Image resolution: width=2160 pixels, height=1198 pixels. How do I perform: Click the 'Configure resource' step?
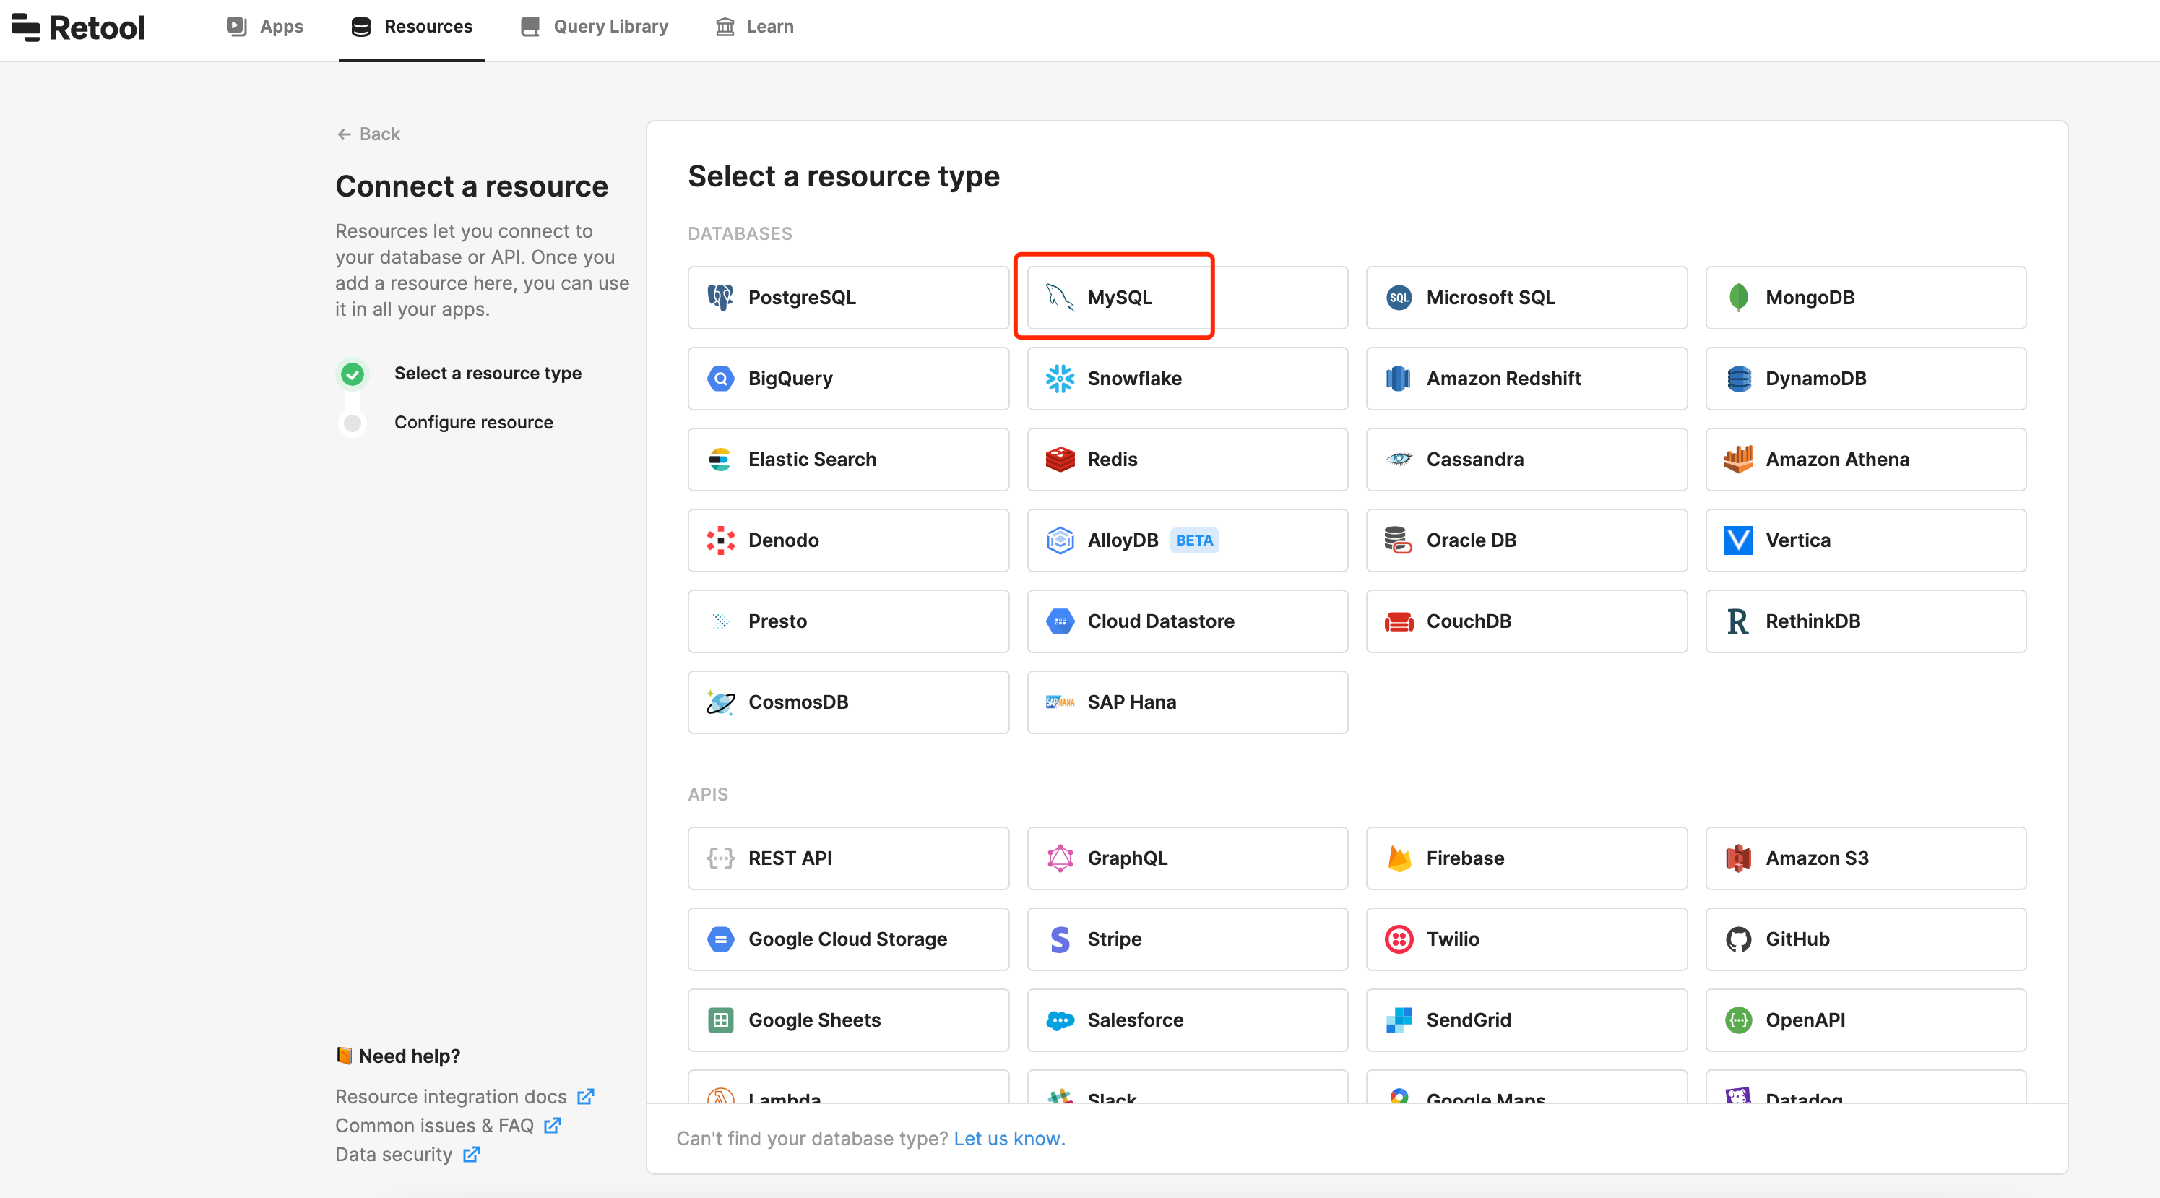473,423
